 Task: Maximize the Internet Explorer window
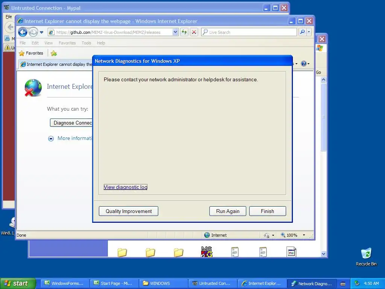(300, 21)
